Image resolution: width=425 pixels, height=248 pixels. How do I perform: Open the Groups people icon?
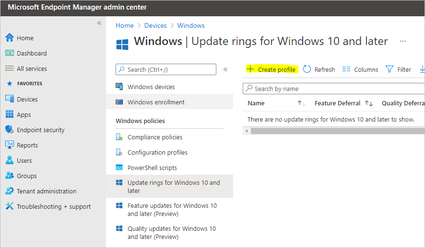point(10,176)
